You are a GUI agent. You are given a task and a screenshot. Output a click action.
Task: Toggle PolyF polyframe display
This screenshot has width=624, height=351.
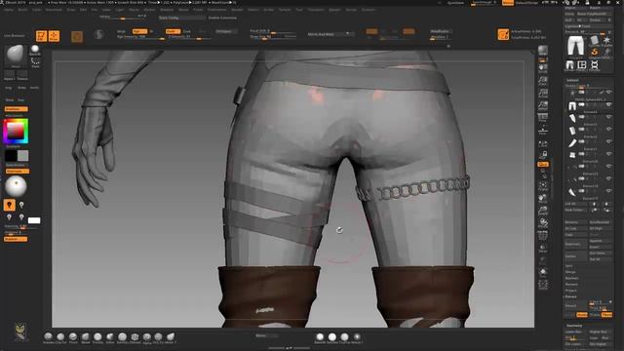[543, 236]
